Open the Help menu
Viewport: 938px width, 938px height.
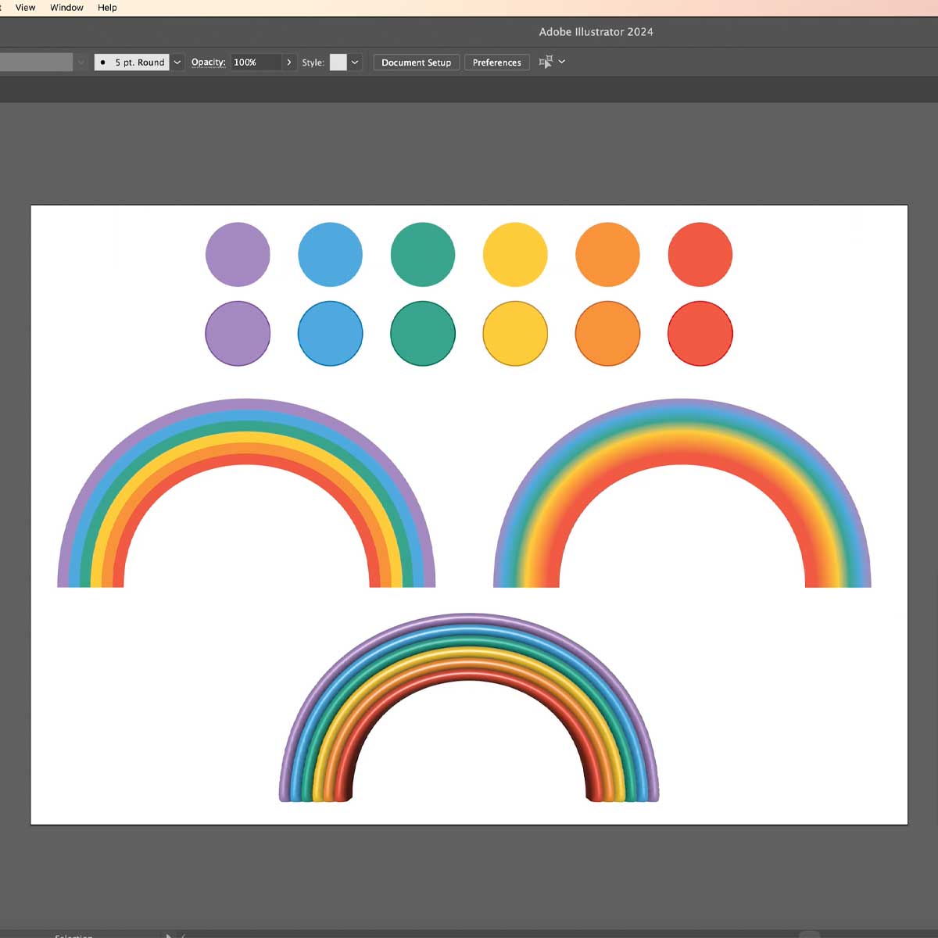point(107,8)
